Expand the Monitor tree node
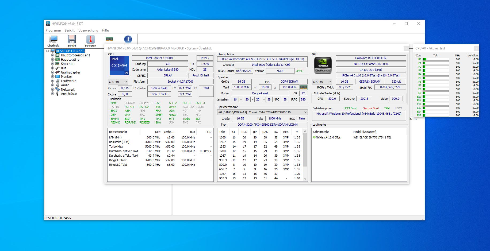Image resolution: width=490 pixels, height=251 pixels. pos(53,77)
